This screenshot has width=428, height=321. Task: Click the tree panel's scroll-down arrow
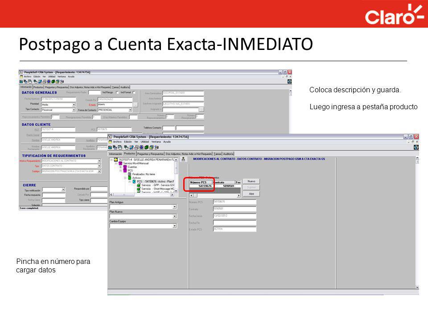(176, 191)
